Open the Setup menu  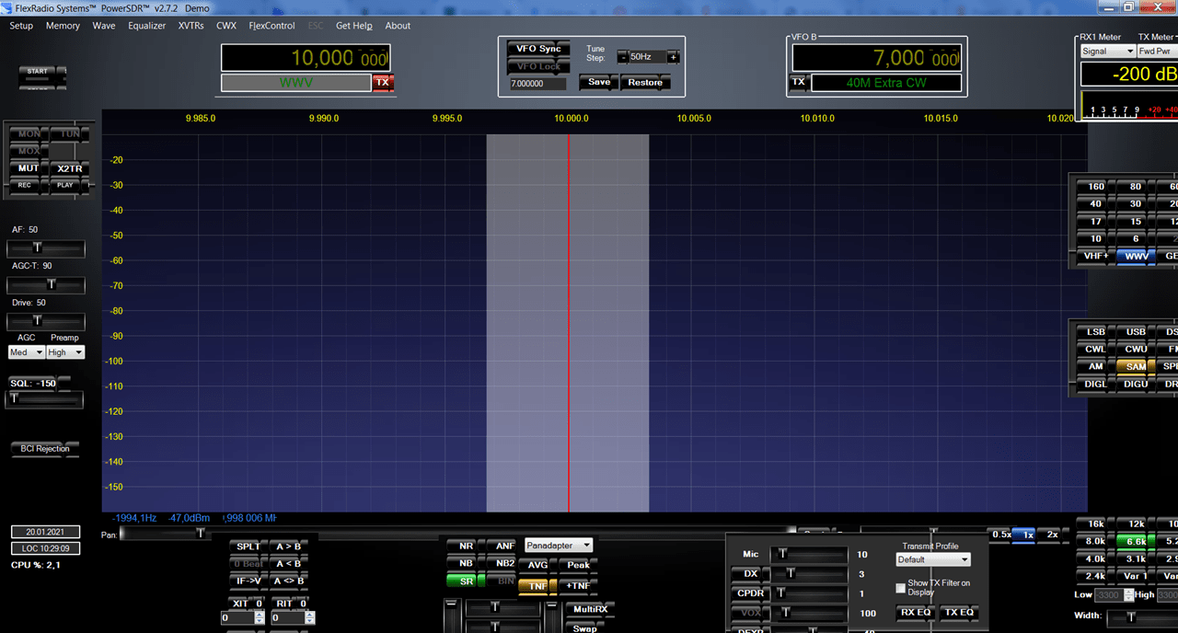21,26
